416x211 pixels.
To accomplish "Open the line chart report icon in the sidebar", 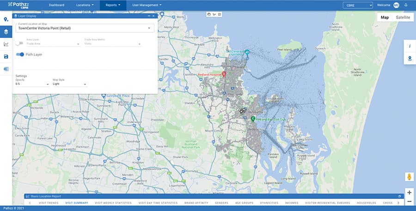I will pos(6,44).
